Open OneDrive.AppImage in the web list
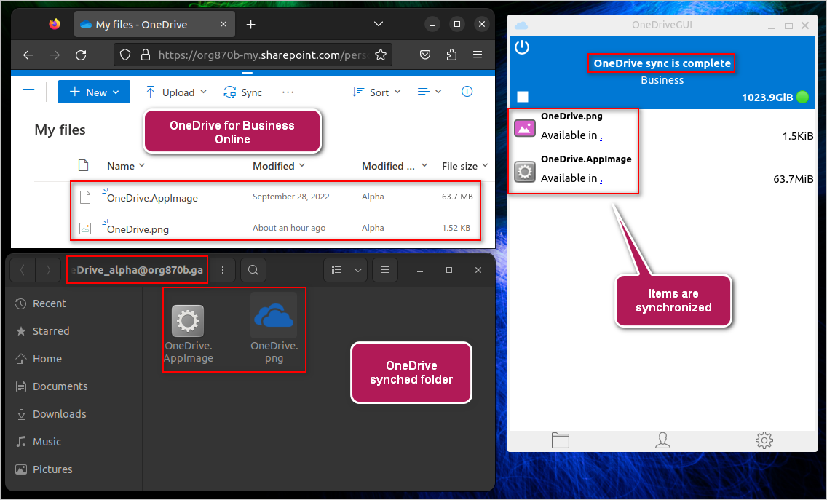827x500 pixels. [x=152, y=198]
